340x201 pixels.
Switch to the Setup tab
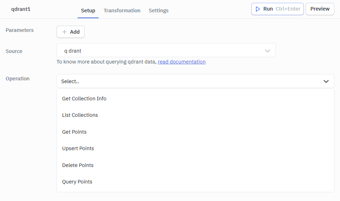(88, 11)
